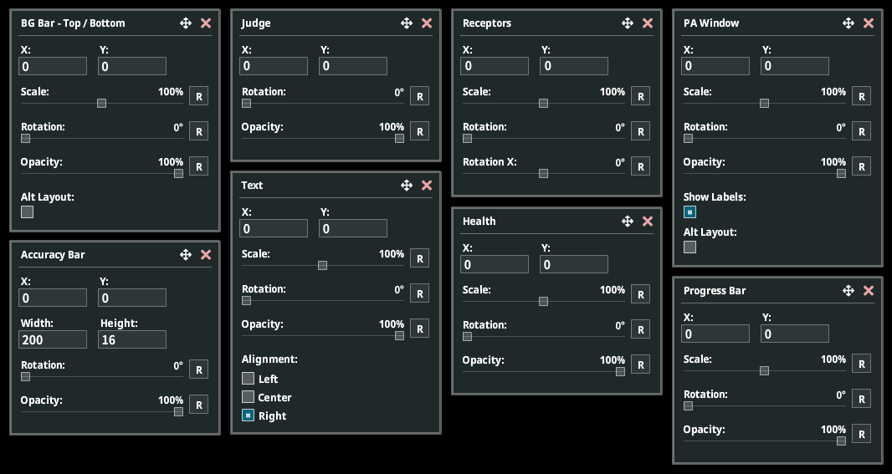Image resolution: width=892 pixels, height=474 pixels.
Task: Select Left alignment in Text panel
Action: pos(249,380)
